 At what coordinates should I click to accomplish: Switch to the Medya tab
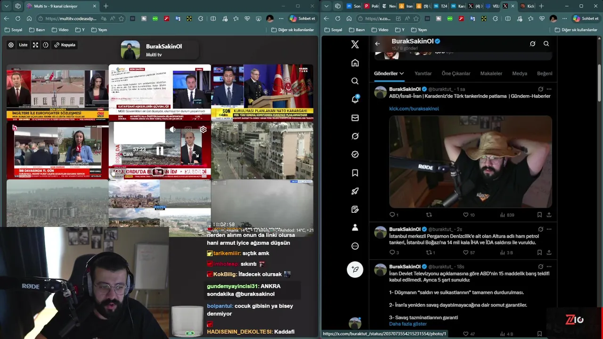(x=520, y=73)
